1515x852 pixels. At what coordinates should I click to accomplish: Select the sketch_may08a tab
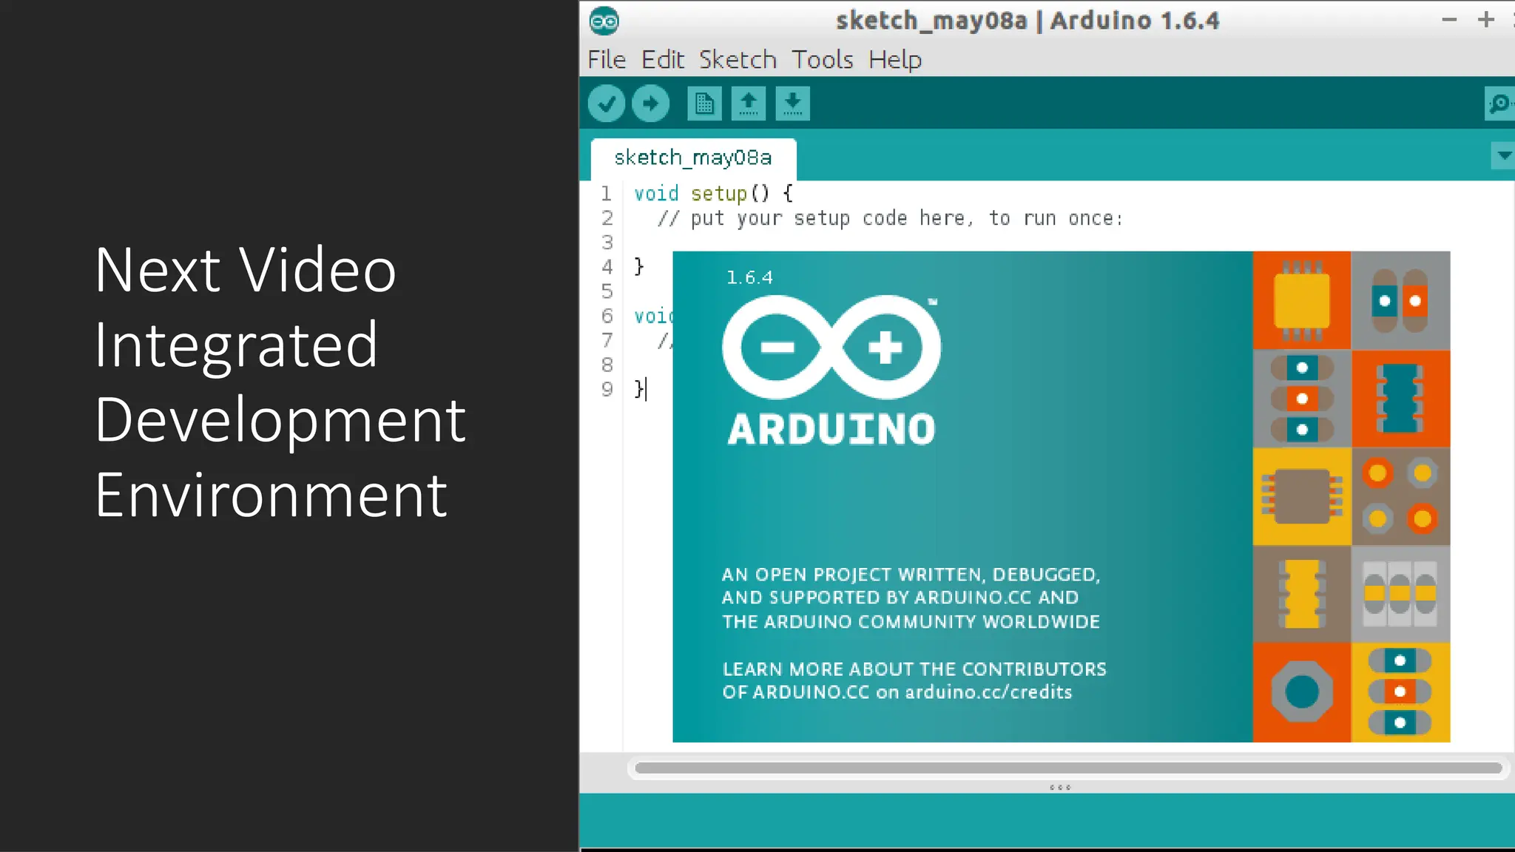tap(693, 158)
